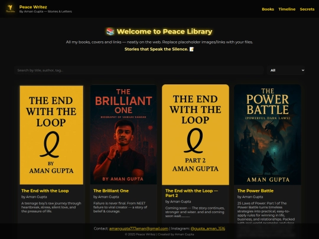
Task: Focus the search by title field
Action: 139,70
